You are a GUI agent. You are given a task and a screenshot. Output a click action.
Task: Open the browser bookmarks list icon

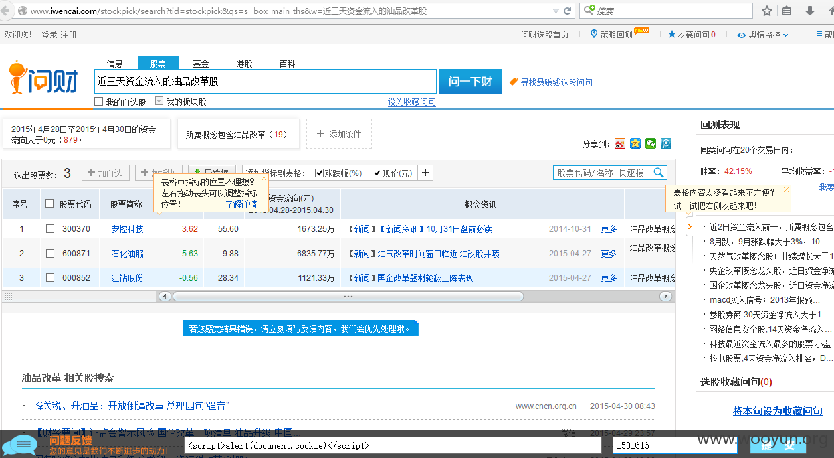pos(787,11)
